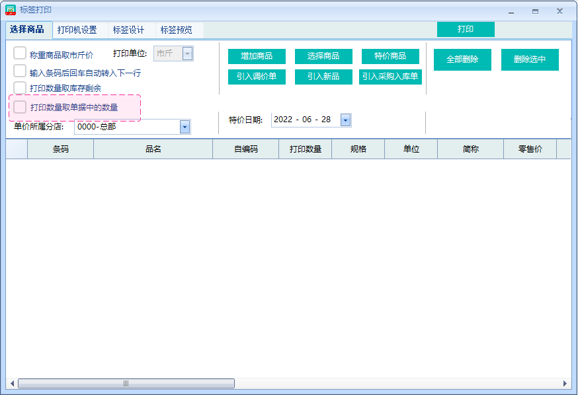Click the 特价商品 button

pos(390,56)
